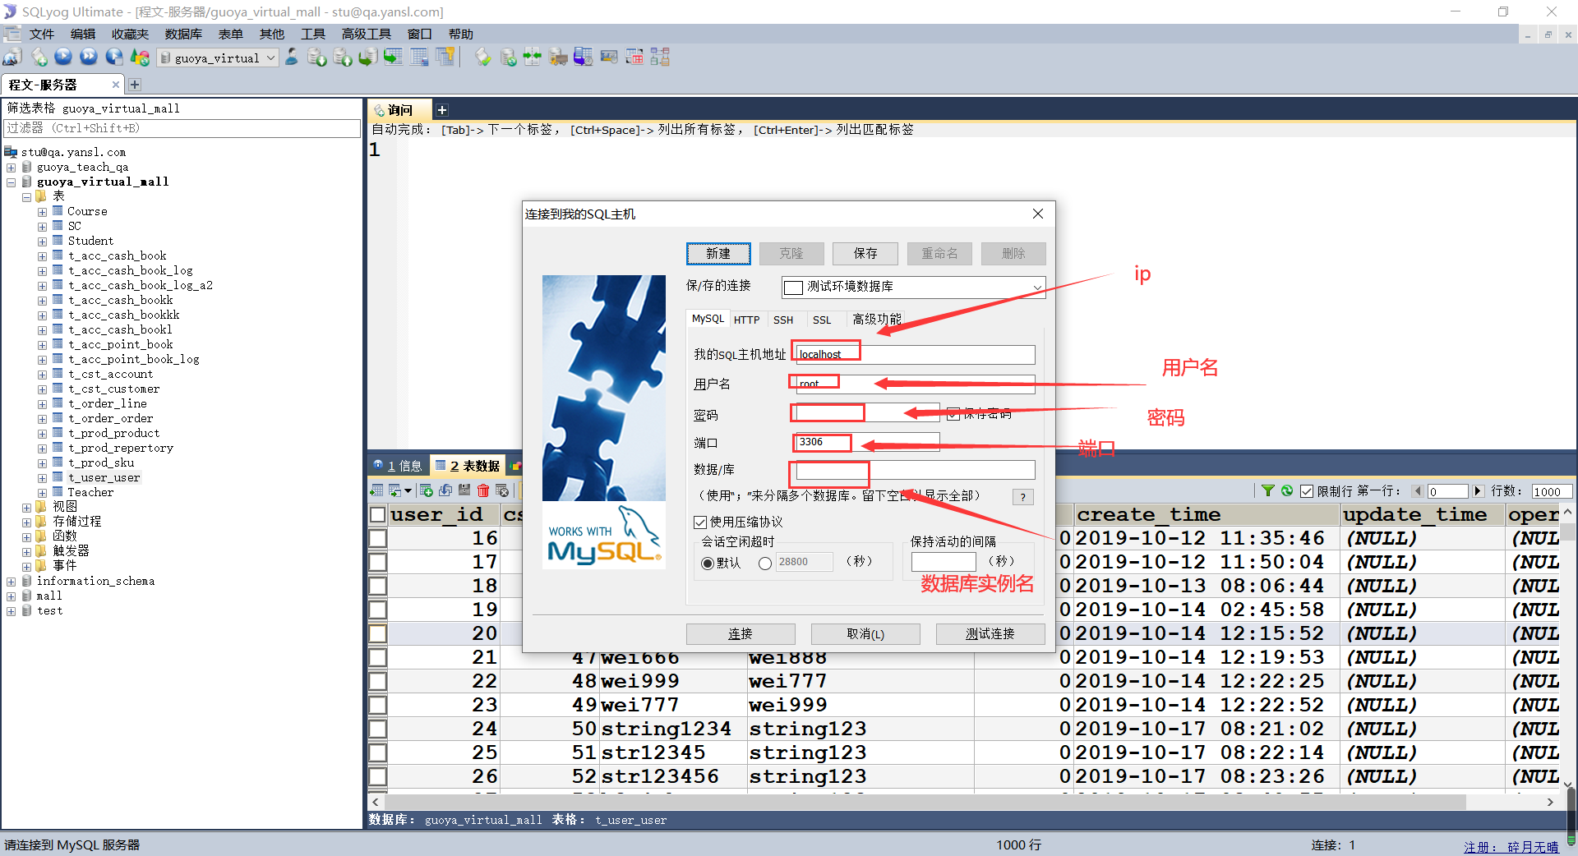
Task: Click the host address input field
Action: 914,355
